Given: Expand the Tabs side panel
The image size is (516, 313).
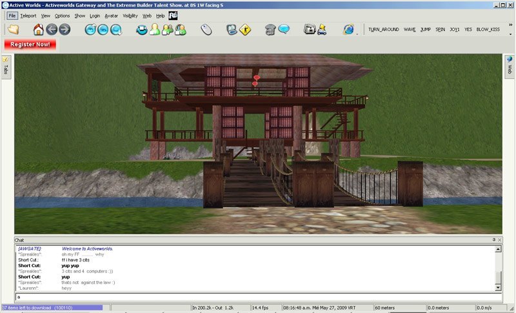Looking at the screenshot, I should pyautogui.click(x=6, y=67).
